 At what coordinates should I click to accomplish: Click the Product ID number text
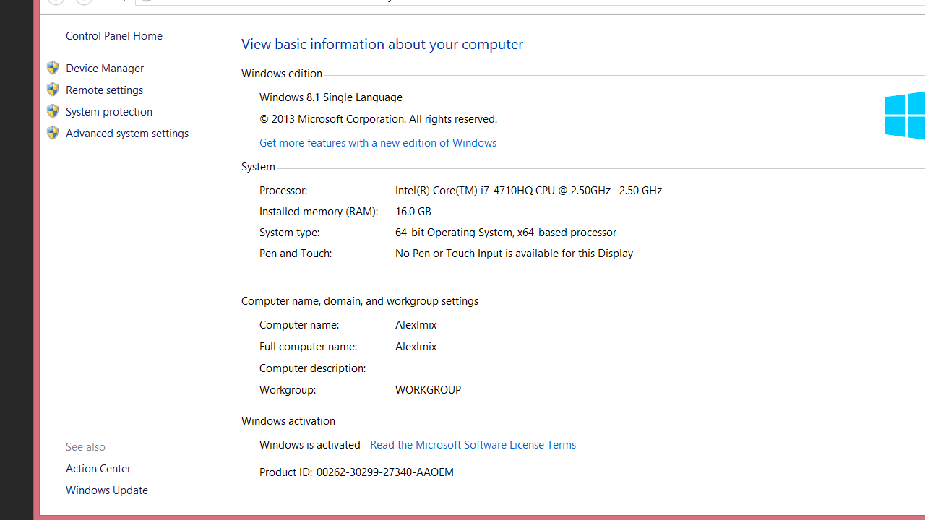click(384, 472)
